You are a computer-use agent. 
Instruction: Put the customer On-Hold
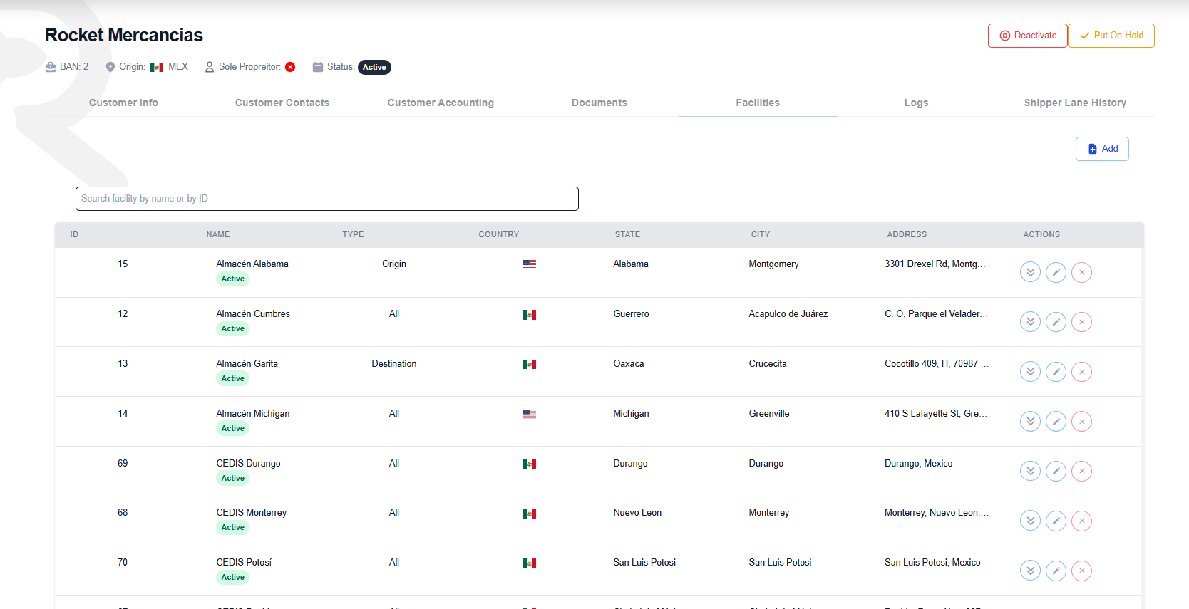tap(1111, 36)
